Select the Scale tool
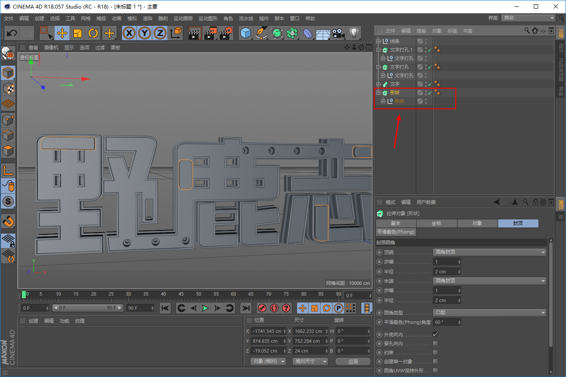The width and height of the screenshot is (566, 377). (78, 33)
